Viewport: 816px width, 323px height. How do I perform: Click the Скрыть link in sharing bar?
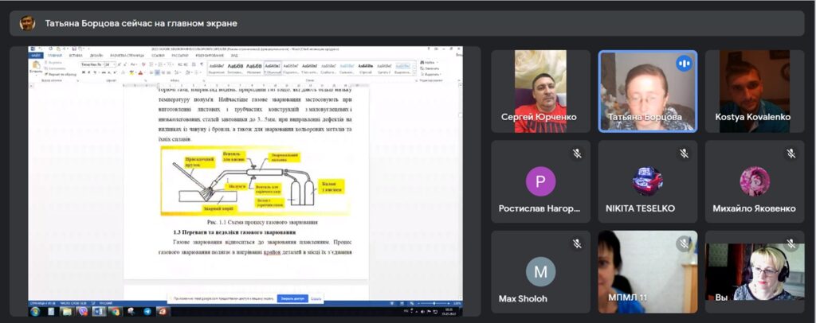click(x=316, y=298)
